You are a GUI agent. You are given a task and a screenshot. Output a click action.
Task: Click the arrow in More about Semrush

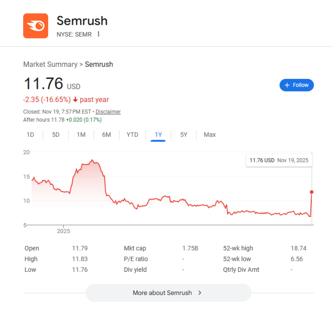(x=200, y=293)
